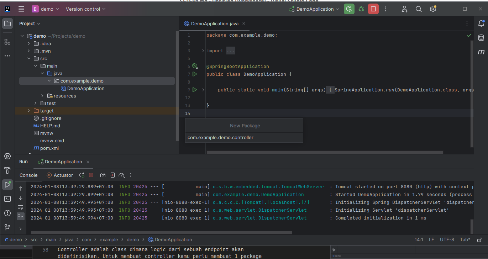Image resolution: width=488 pixels, height=259 pixels.
Task: Rerun DemoApplication from top toolbar
Action: pyautogui.click(x=349, y=9)
